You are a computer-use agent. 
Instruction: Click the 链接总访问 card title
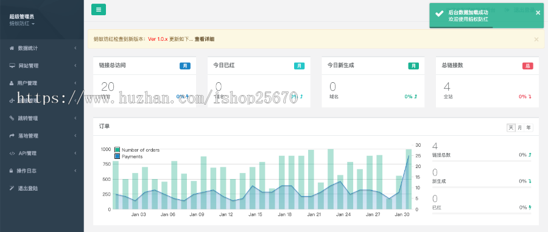coord(112,65)
